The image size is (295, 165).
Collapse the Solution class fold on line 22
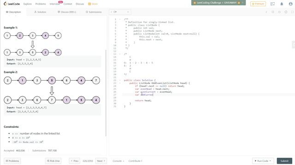[120, 80]
